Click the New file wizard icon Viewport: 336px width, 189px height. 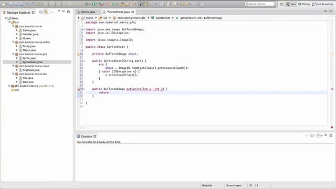pos(4,4)
